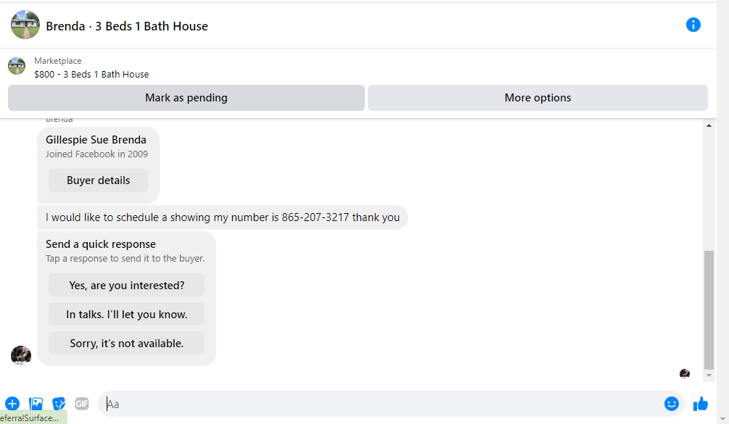Click Brenda's house profile picture in header
The height and width of the screenshot is (424, 729).
tap(25, 25)
